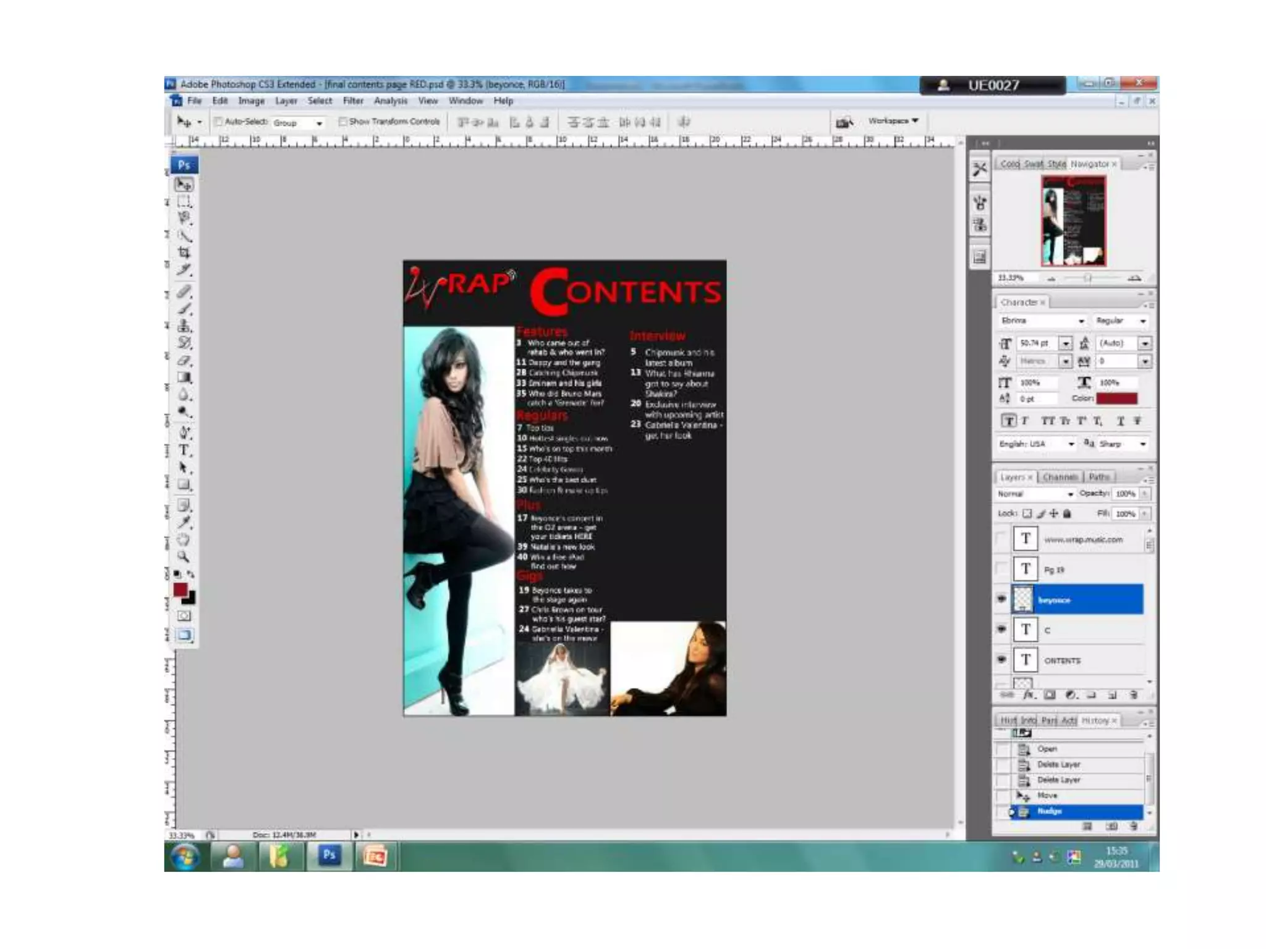Click Photoshop icon in the taskbar
Image resolution: width=1266 pixels, height=949 pixels.
[329, 856]
